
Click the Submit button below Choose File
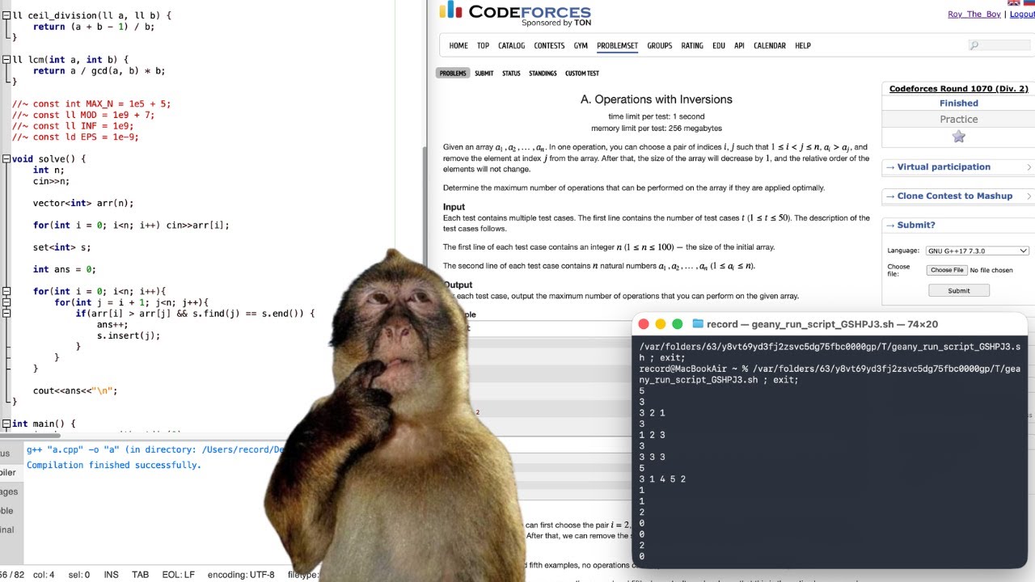click(959, 290)
